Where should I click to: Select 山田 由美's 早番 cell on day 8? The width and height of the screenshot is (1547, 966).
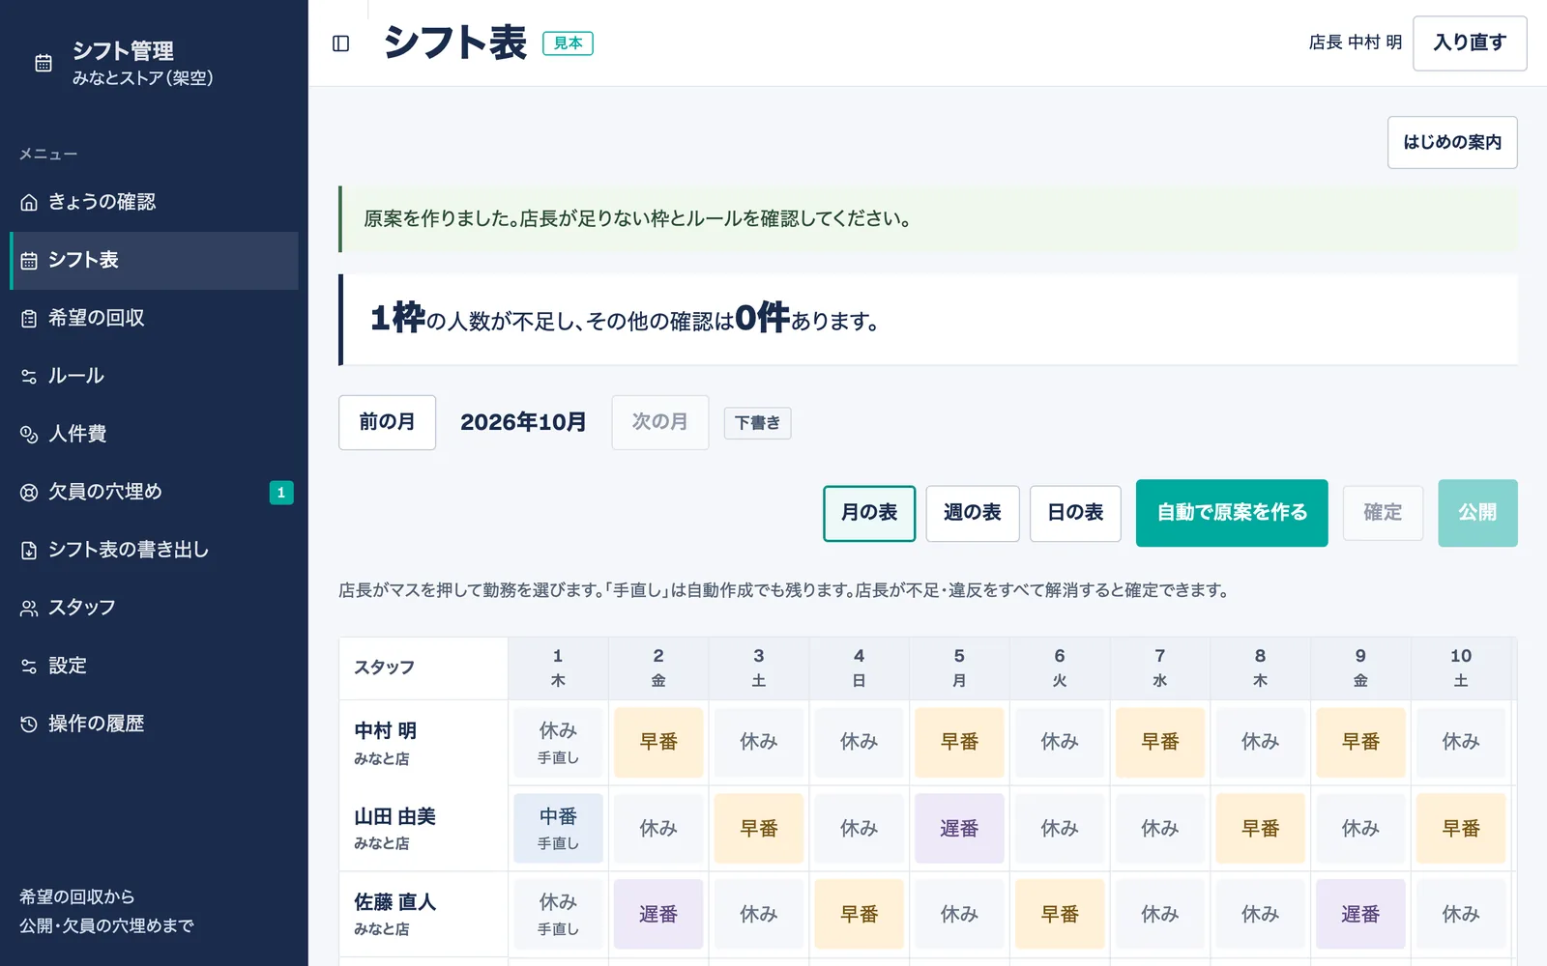1260,828
